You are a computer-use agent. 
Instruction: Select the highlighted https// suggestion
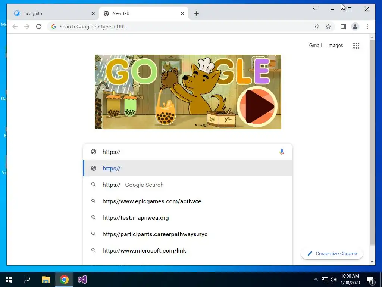[x=188, y=169]
